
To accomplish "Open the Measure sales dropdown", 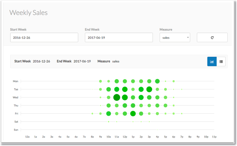I will (x=175, y=38).
